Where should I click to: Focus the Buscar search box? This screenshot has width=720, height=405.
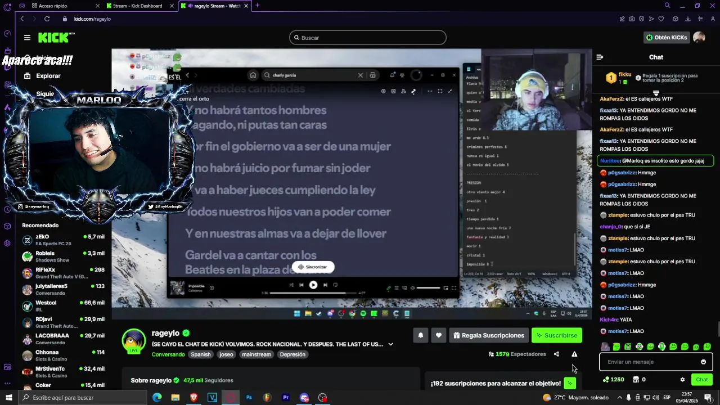(x=368, y=38)
